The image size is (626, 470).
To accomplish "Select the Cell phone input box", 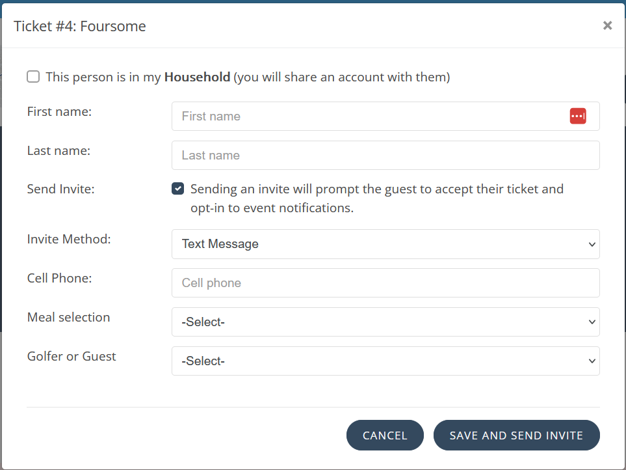I will [385, 283].
